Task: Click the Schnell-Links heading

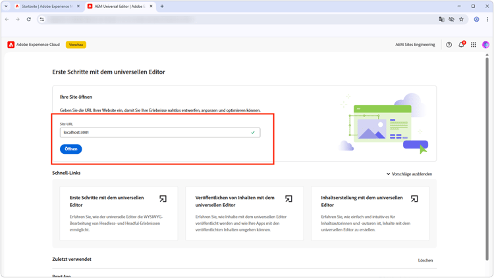Action: [66, 173]
